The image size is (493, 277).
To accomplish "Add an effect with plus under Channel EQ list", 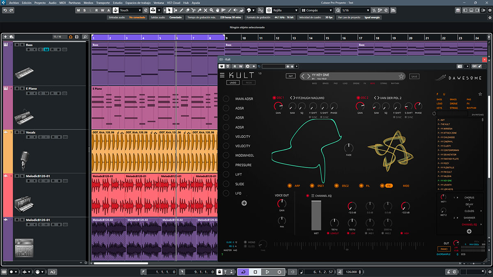I will click(469, 231).
